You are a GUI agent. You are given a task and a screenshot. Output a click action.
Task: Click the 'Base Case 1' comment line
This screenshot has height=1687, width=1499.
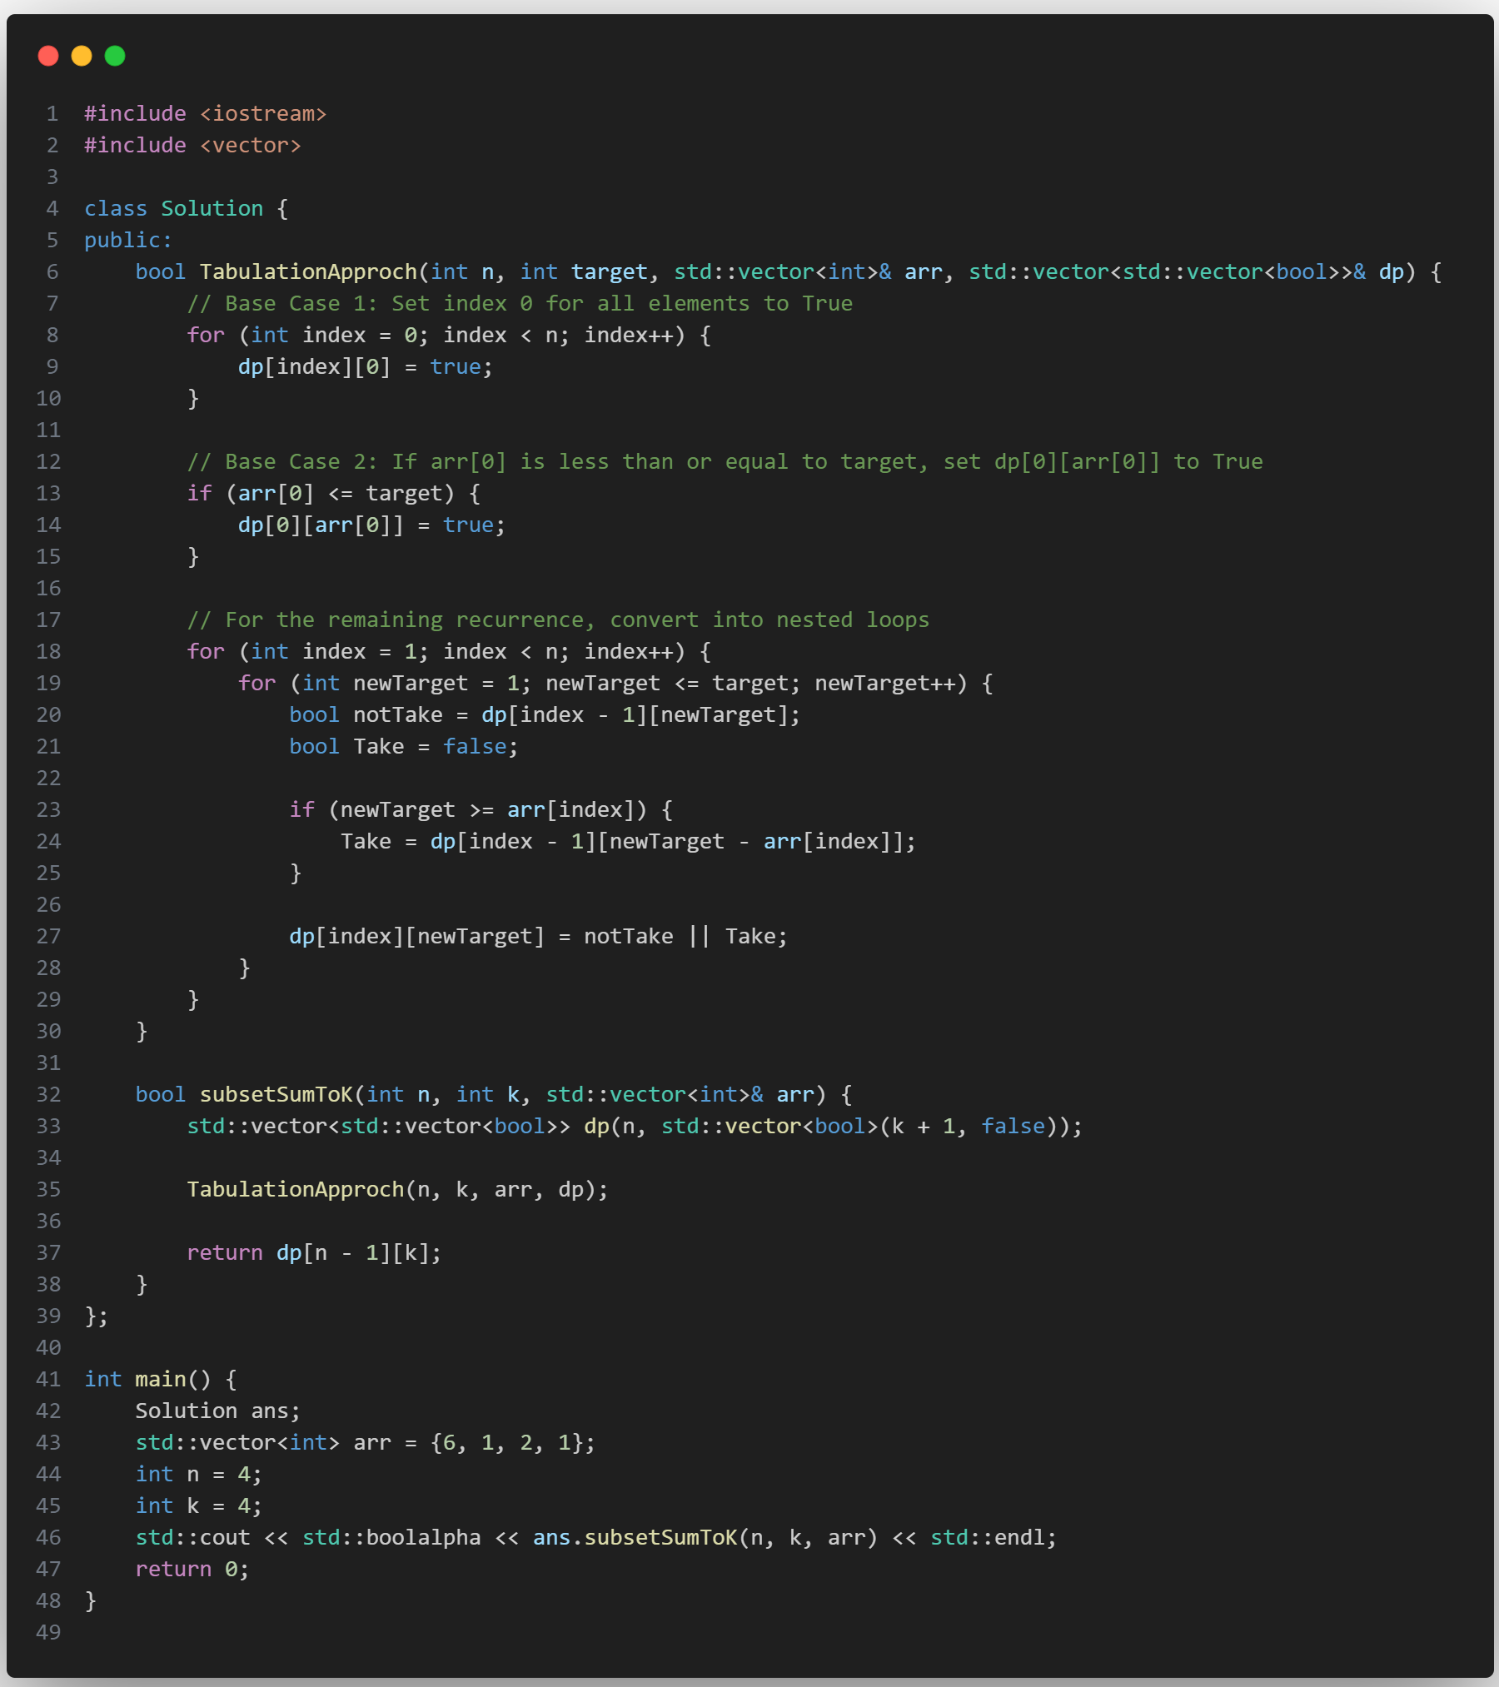[x=520, y=303]
